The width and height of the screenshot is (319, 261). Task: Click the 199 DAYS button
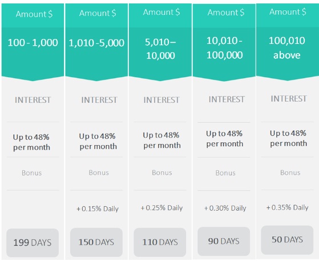coord(33,243)
